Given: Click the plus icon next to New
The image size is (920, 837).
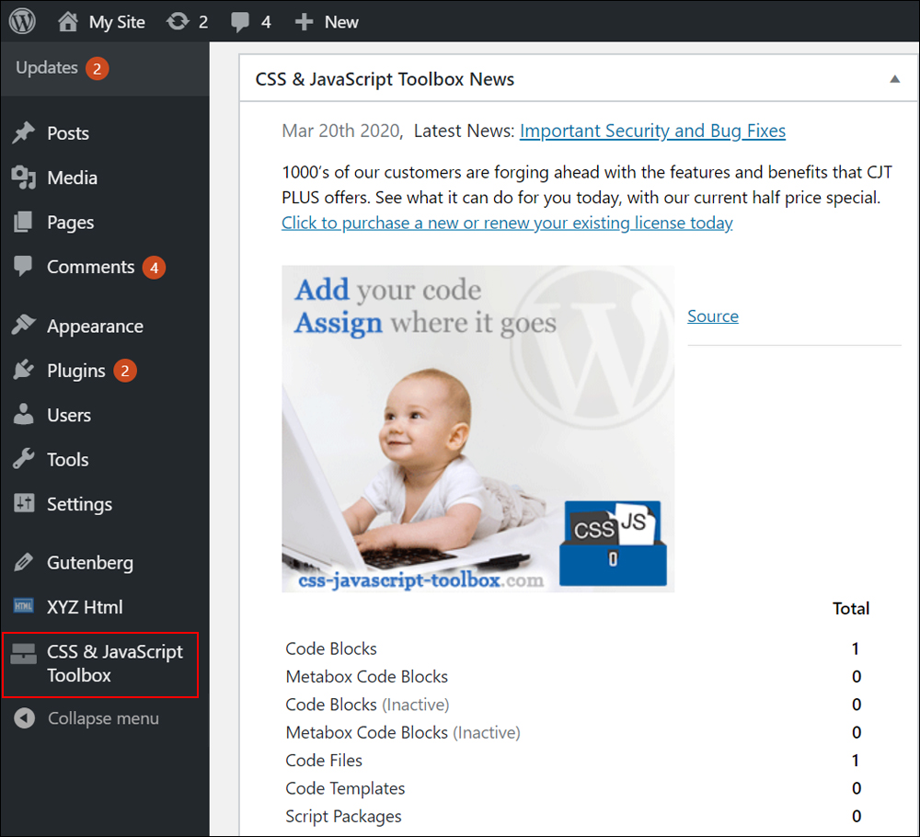Looking at the screenshot, I should tap(304, 22).
